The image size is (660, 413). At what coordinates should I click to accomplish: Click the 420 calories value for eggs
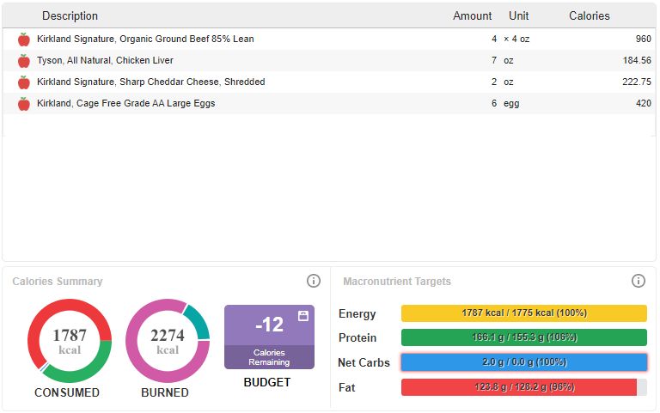click(x=644, y=103)
